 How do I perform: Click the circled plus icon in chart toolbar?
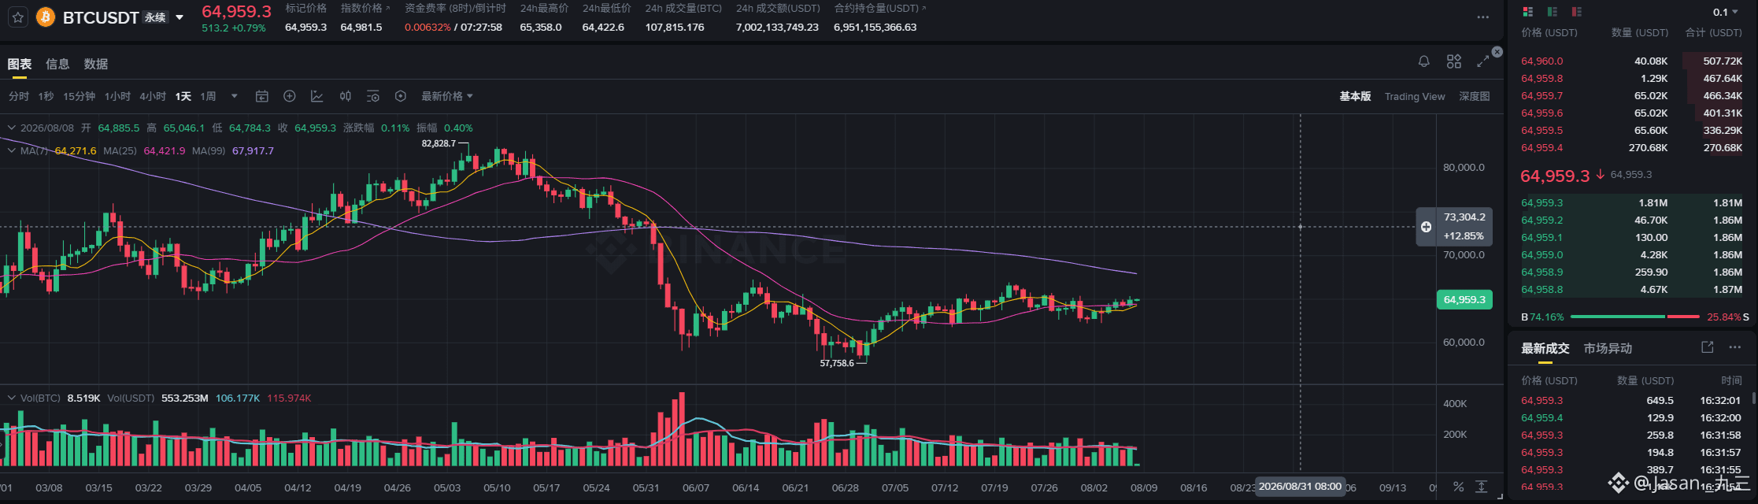[x=290, y=96]
